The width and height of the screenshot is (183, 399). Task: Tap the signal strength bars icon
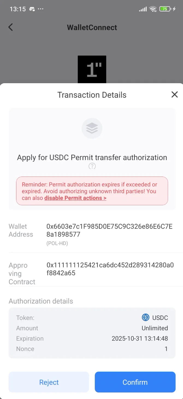click(143, 8)
